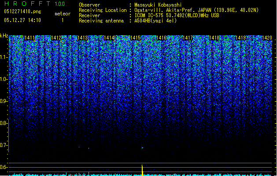Screen dimensions: 277x176
Task: Select the Ogata-vill. Akita-Pref. JAPAN location text
Action: point(196,10)
